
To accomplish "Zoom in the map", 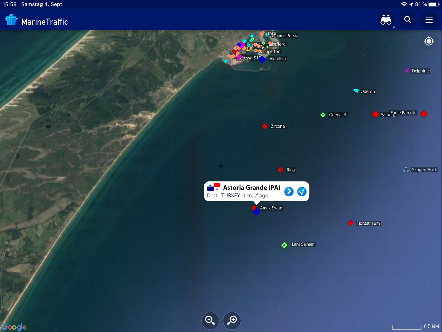I will click(232, 320).
